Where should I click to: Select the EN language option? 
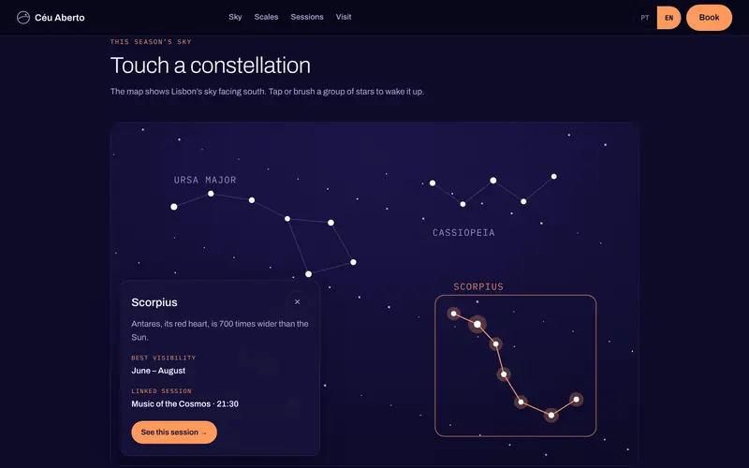[x=668, y=18]
